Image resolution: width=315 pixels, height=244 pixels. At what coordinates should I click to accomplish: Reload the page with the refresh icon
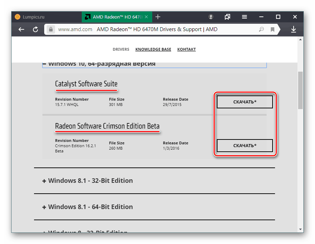click(x=35, y=29)
